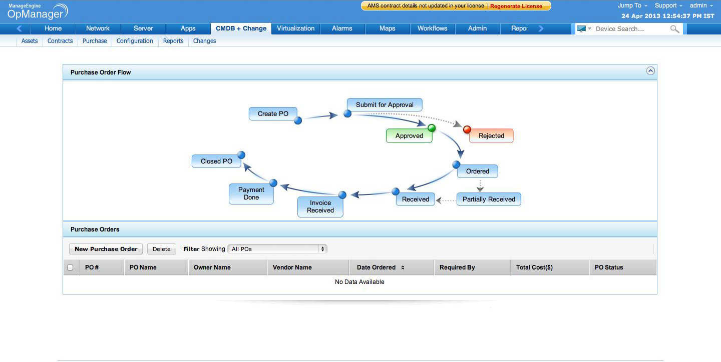Collapse the Purchase Order Flow panel
The width and height of the screenshot is (721, 362).
tap(650, 71)
